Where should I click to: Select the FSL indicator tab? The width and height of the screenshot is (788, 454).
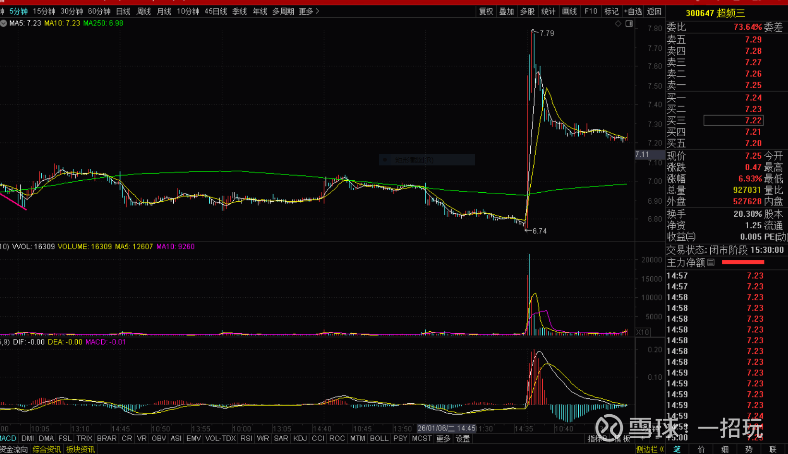(65, 439)
